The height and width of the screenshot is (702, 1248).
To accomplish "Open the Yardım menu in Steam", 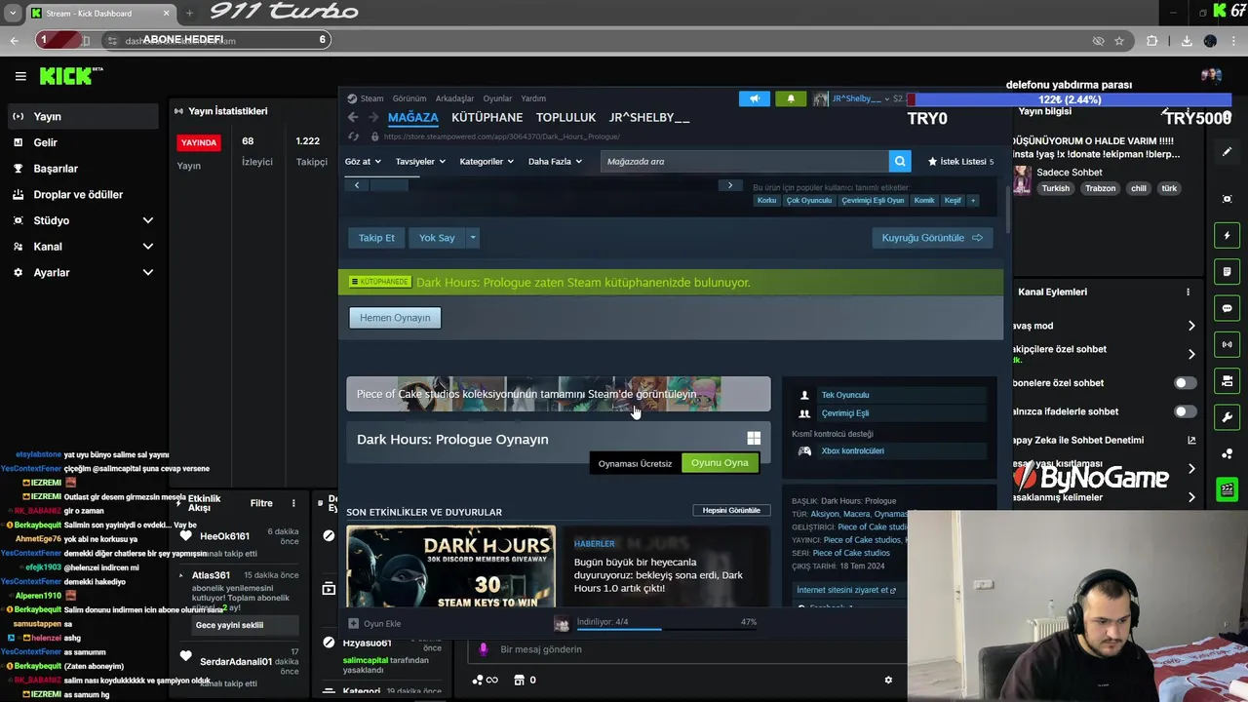I will [533, 98].
